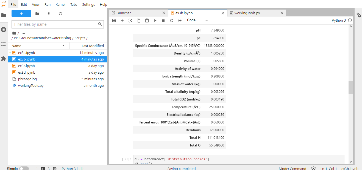Image resolution: width=362 pixels, height=170 pixels.
Task: Restart the kernel
Action: [x=172, y=21]
